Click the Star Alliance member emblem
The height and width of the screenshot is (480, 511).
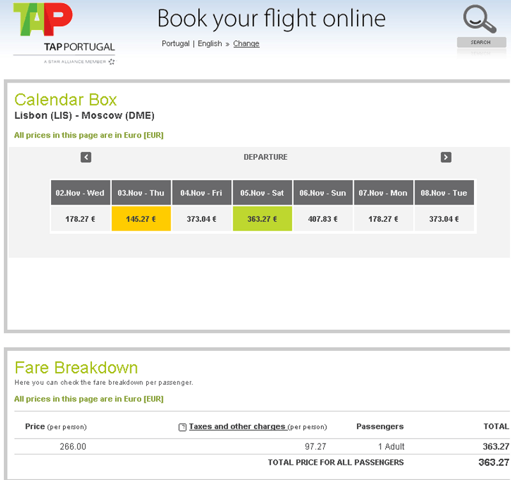pos(112,62)
